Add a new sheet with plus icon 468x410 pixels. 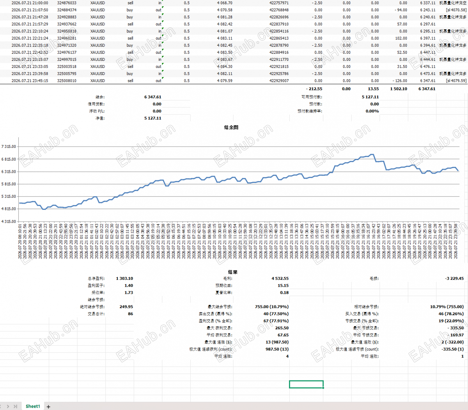(48, 406)
